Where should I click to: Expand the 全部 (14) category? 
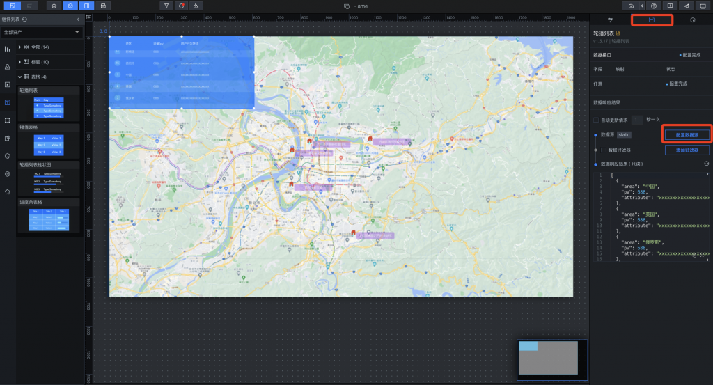tap(19, 47)
